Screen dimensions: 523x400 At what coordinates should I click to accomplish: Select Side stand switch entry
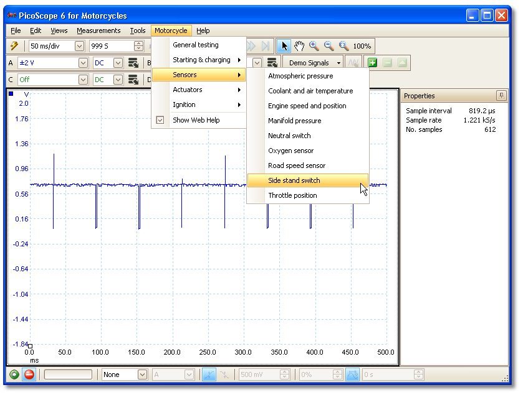click(308, 180)
